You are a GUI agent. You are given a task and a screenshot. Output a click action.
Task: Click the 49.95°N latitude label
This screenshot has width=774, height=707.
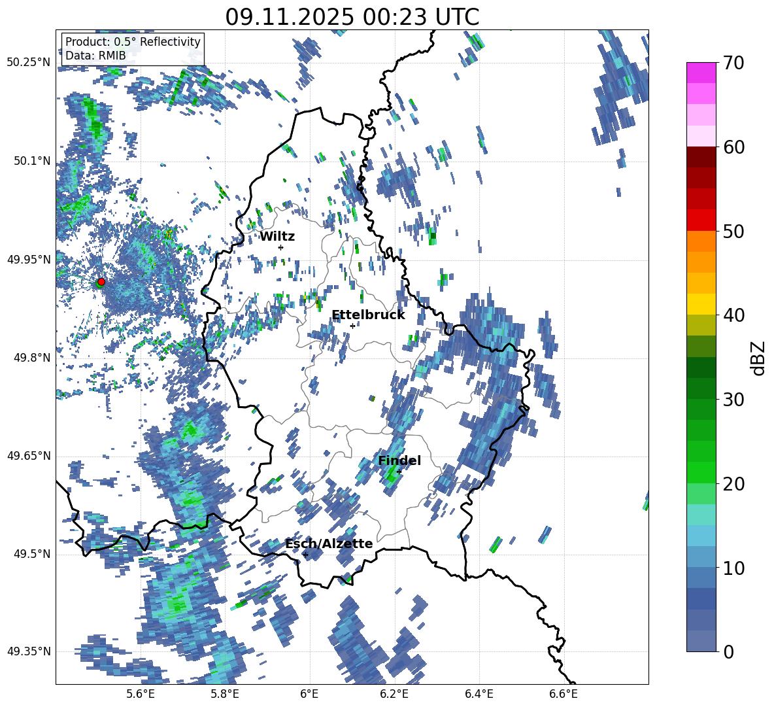click(x=29, y=259)
